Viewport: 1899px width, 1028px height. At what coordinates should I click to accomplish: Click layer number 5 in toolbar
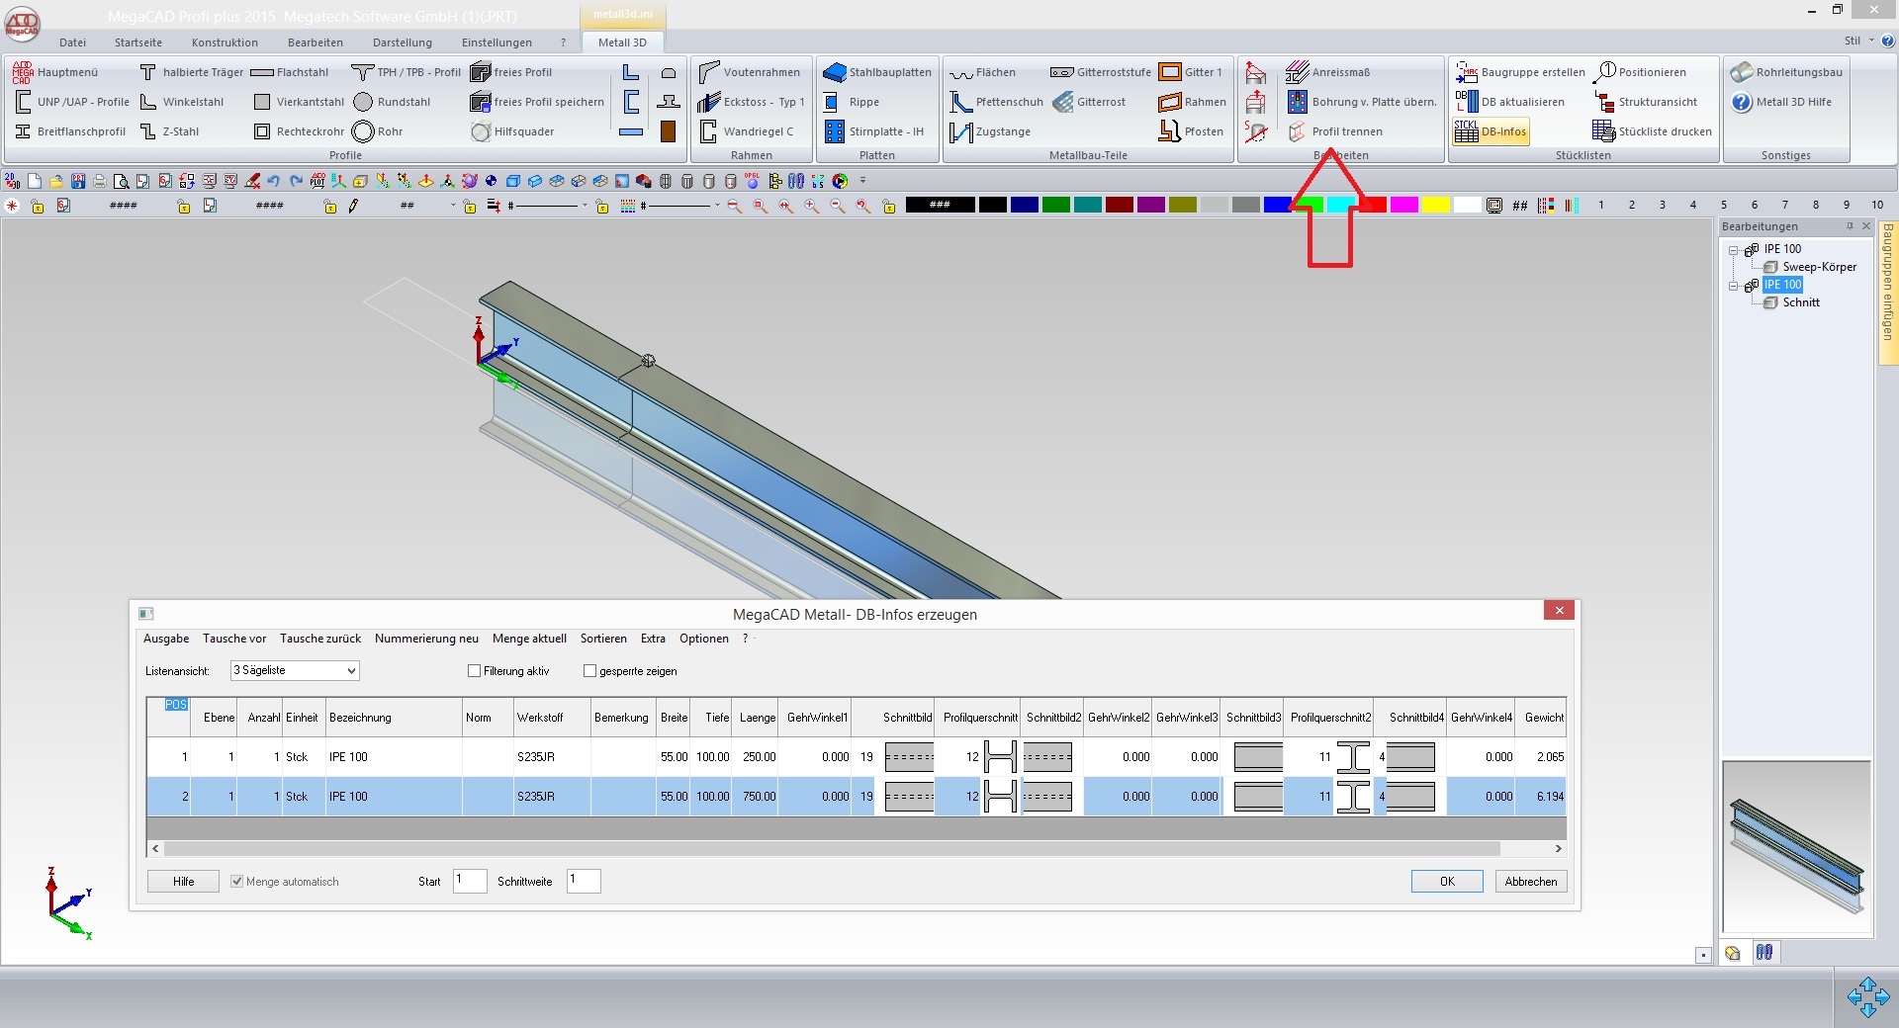click(1723, 205)
